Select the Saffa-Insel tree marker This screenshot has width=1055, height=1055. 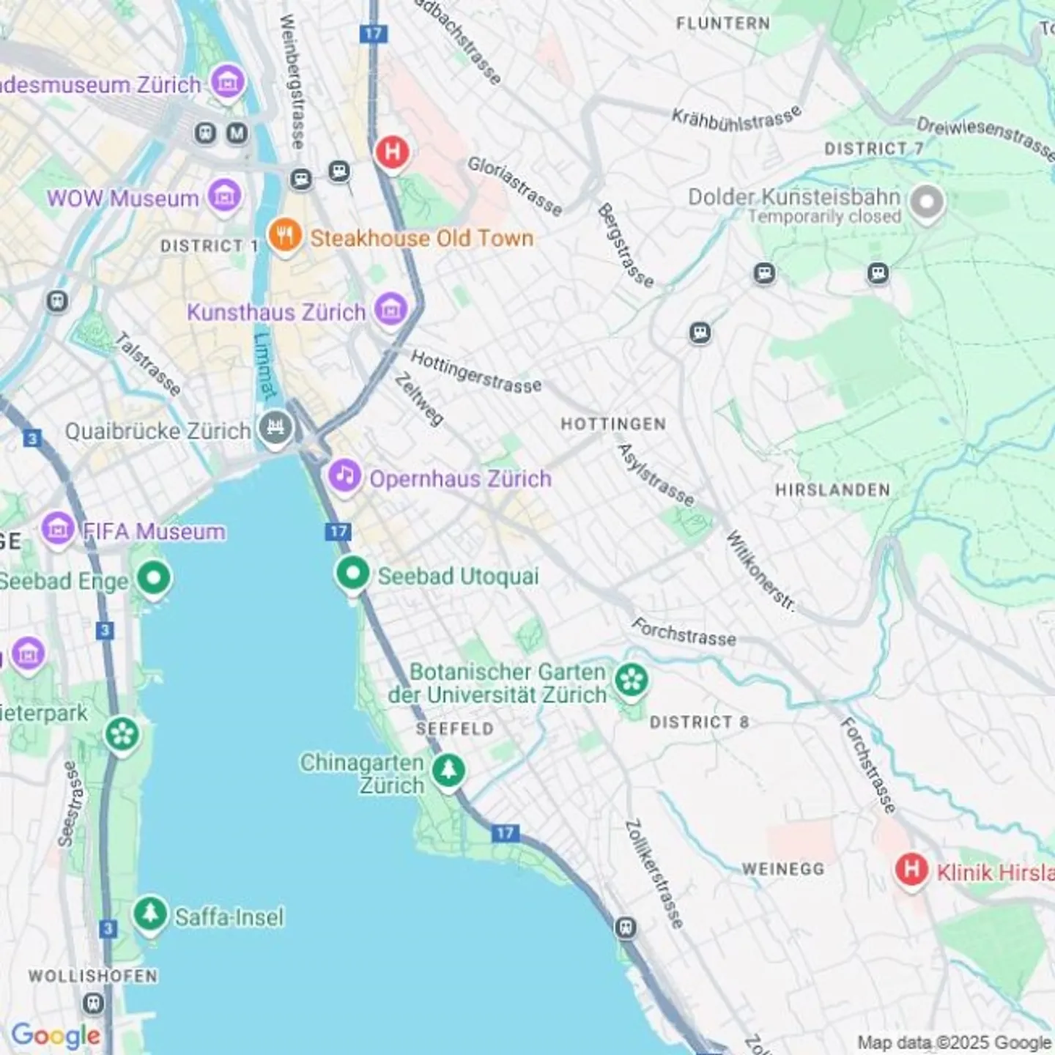(150, 915)
